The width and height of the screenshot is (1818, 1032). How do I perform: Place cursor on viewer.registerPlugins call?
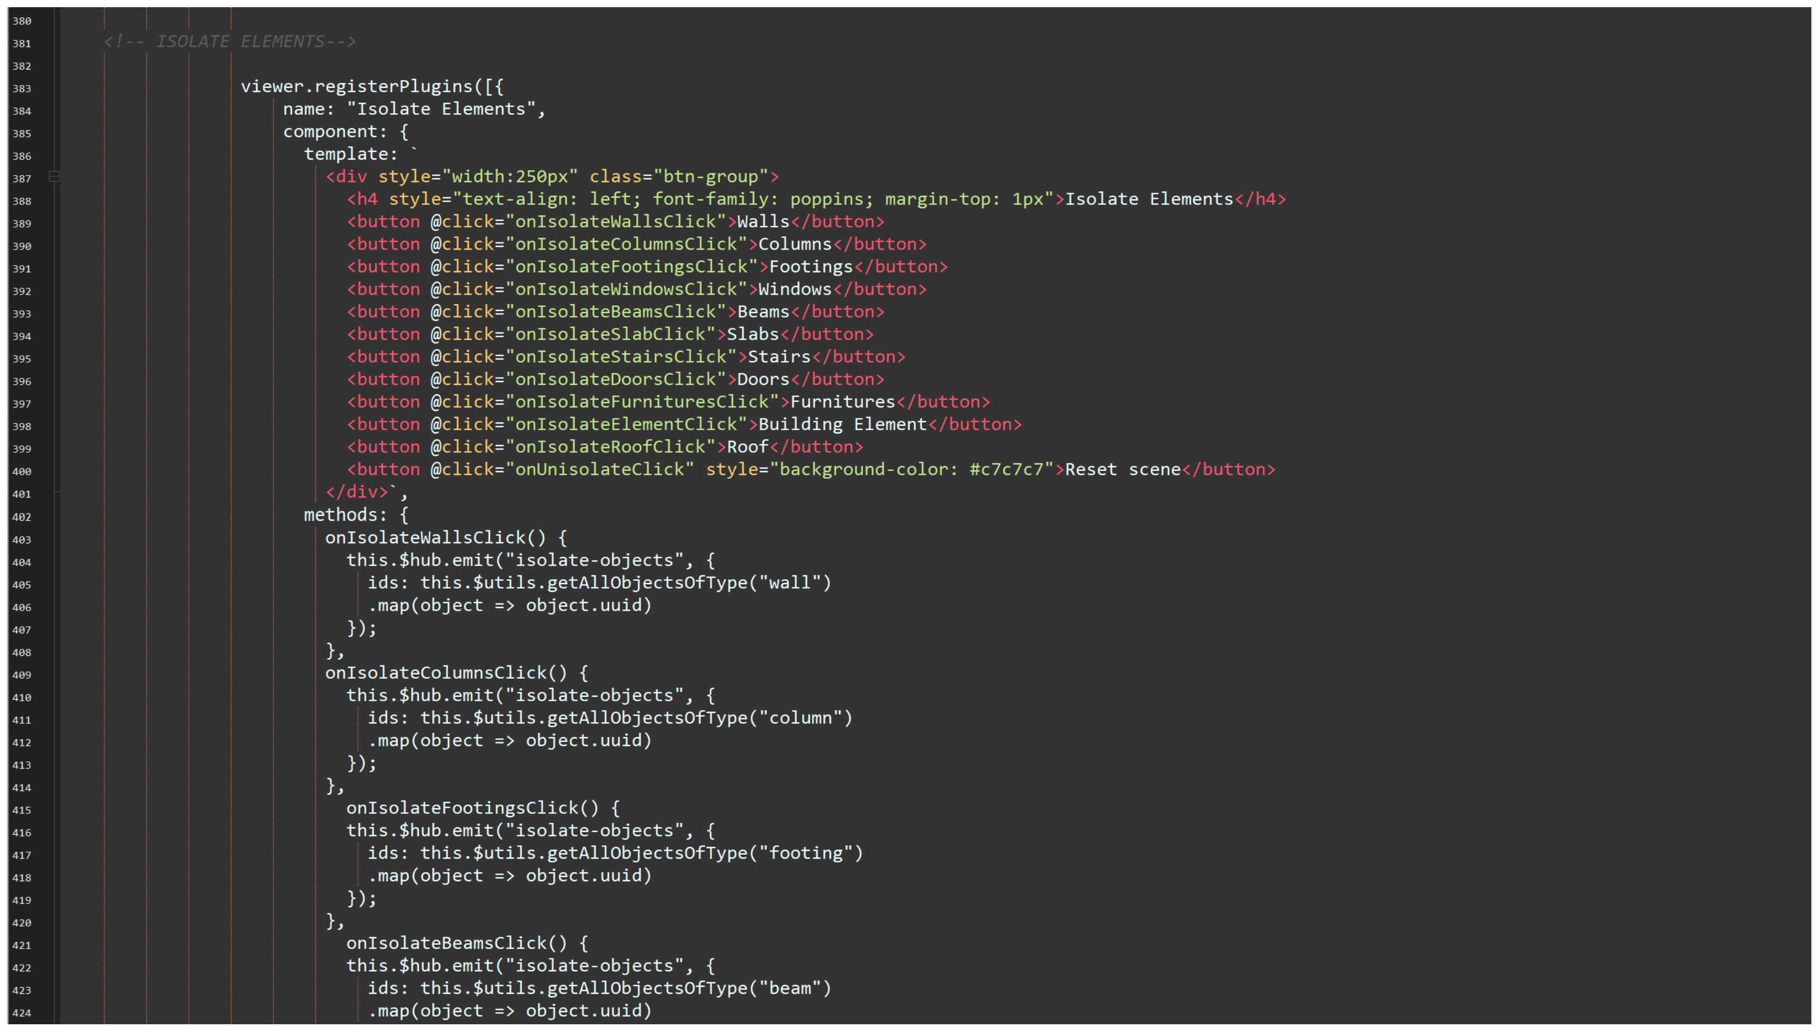[x=357, y=87]
